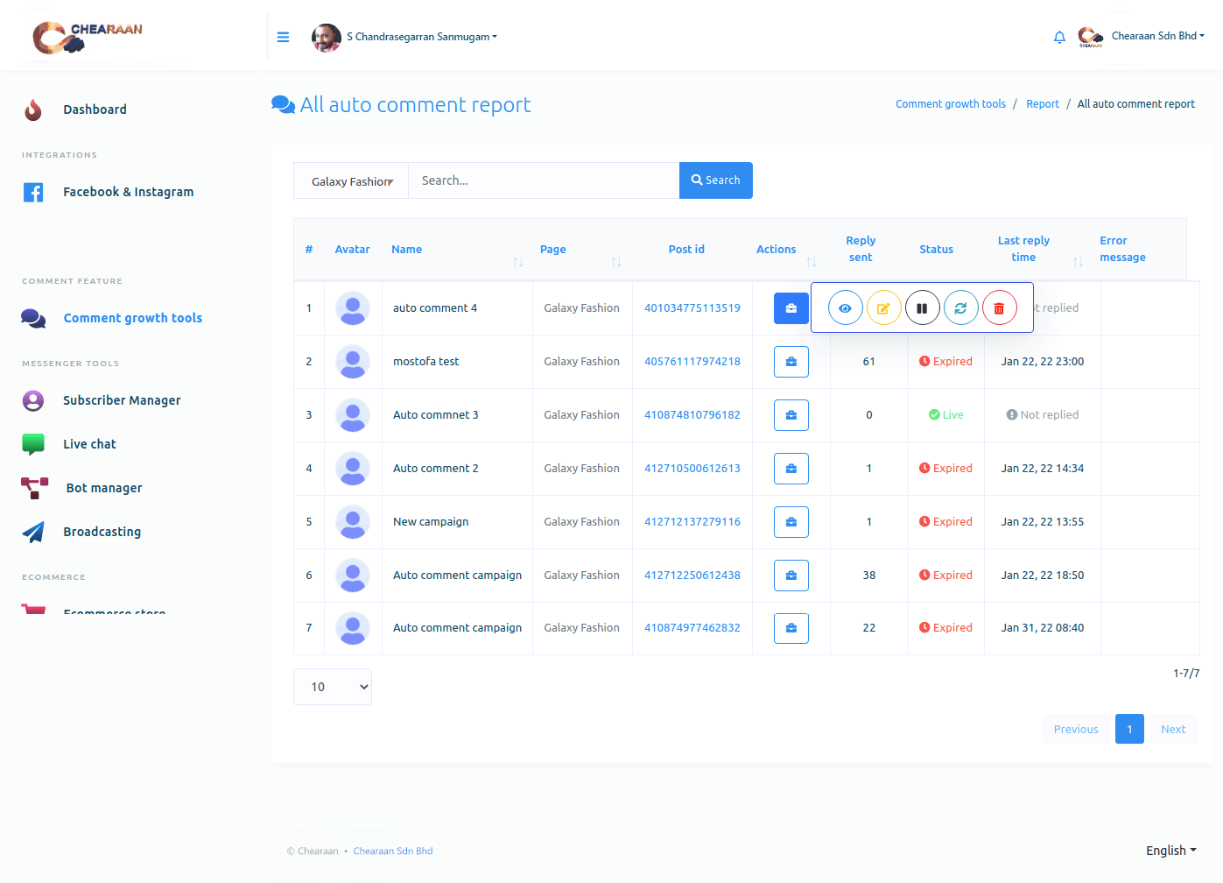Viewport: 1223px width, 883px height.
Task: Click the green refresh icon in actions popup
Action: [x=960, y=308]
